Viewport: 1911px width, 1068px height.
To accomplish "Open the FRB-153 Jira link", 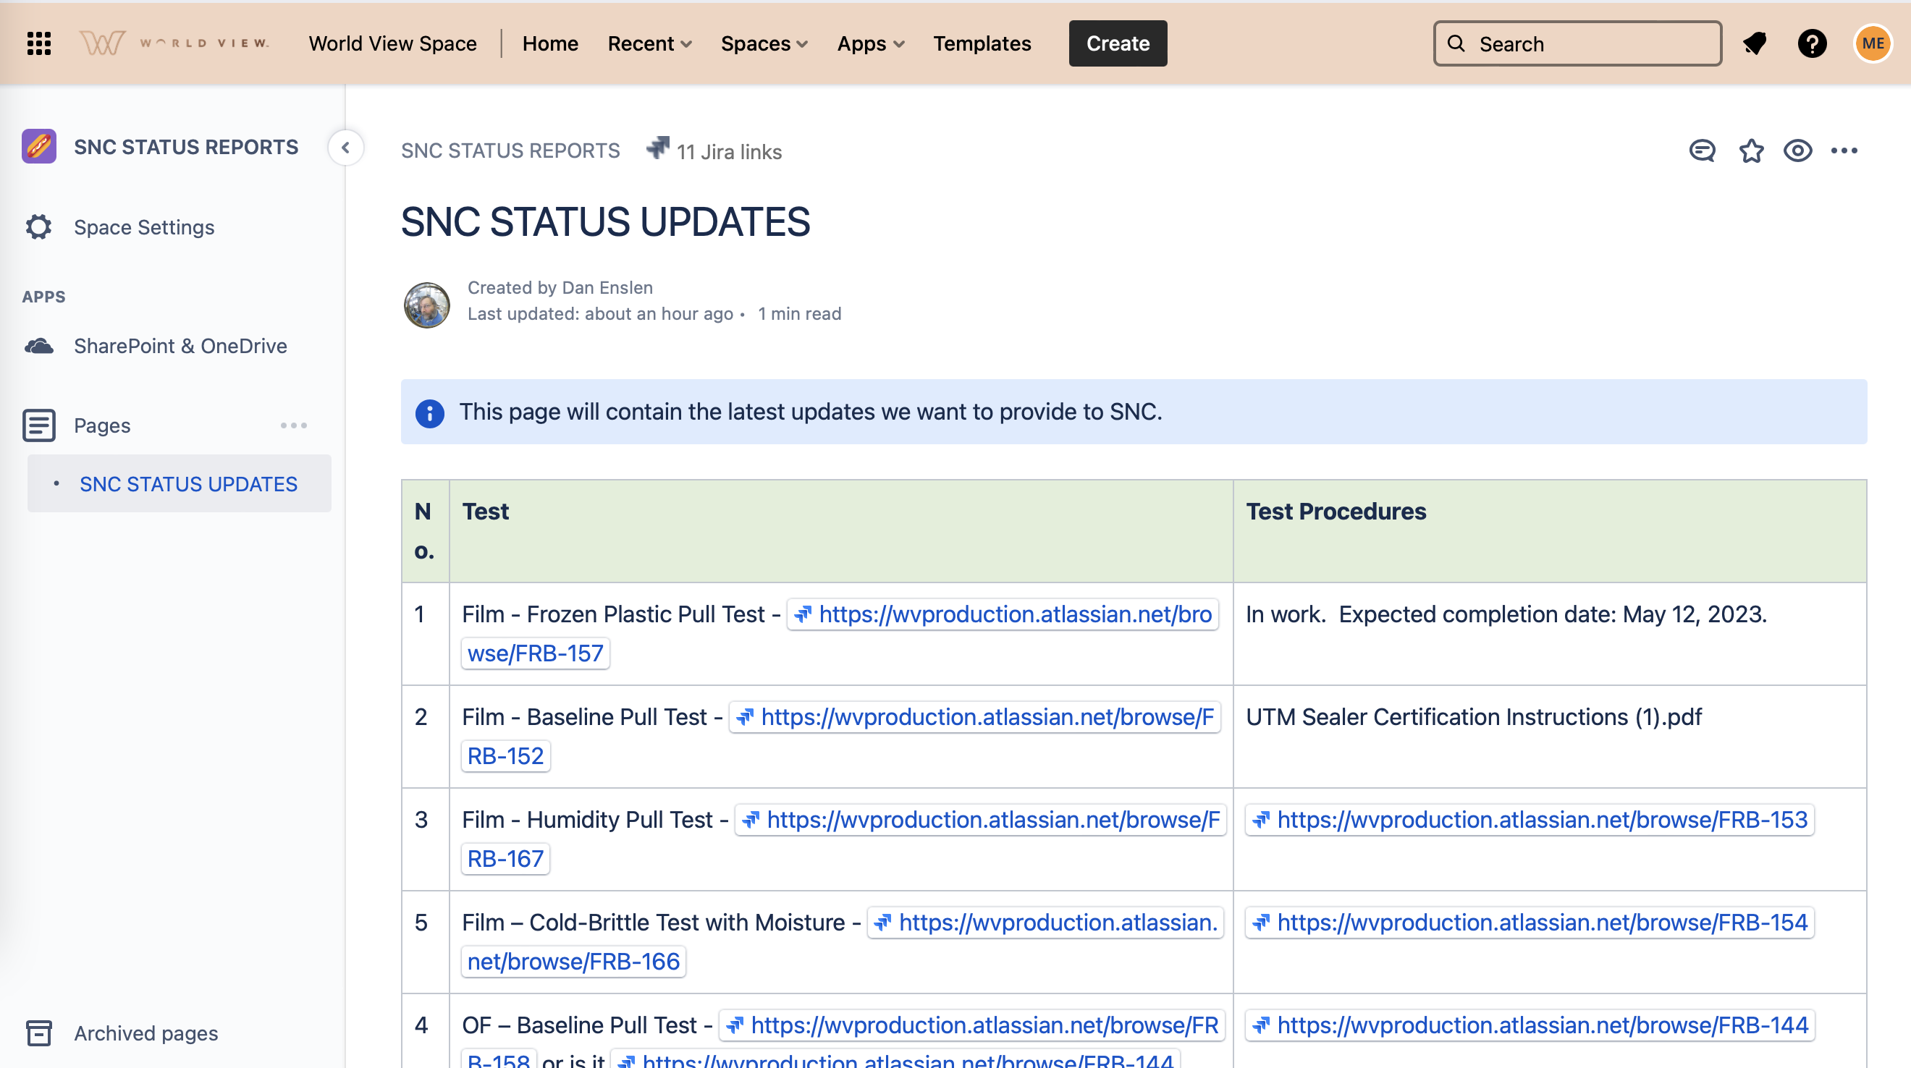I will pos(1530,820).
